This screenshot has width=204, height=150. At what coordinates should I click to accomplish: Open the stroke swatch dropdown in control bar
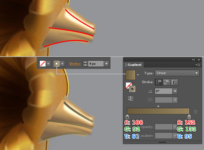(x=62, y=64)
